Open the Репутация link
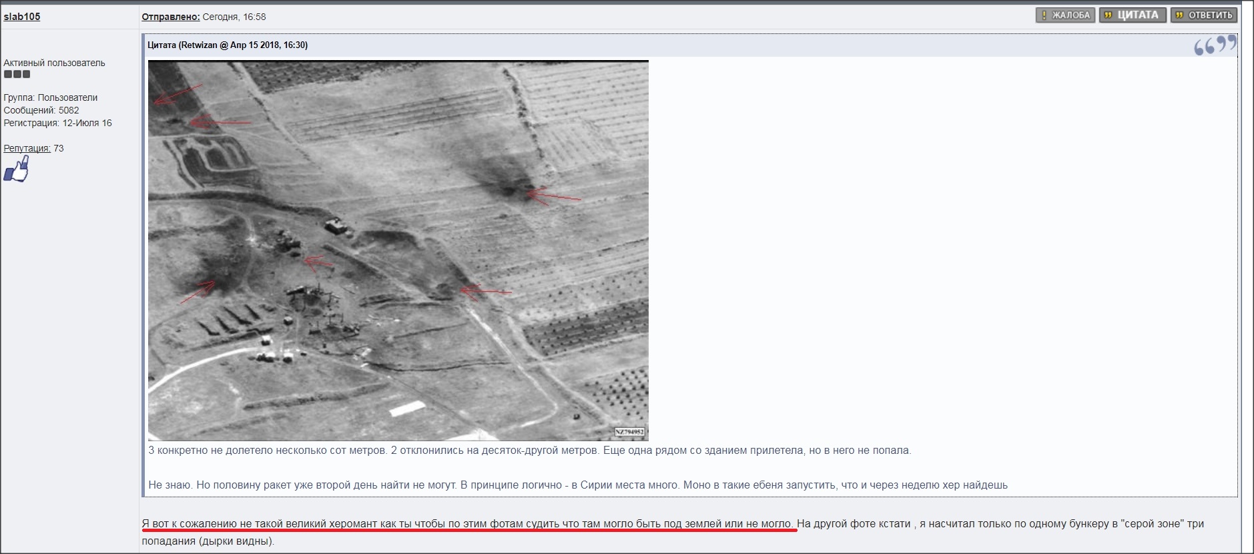The width and height of the screenshot is (1254, 554). tap(27, 148)
